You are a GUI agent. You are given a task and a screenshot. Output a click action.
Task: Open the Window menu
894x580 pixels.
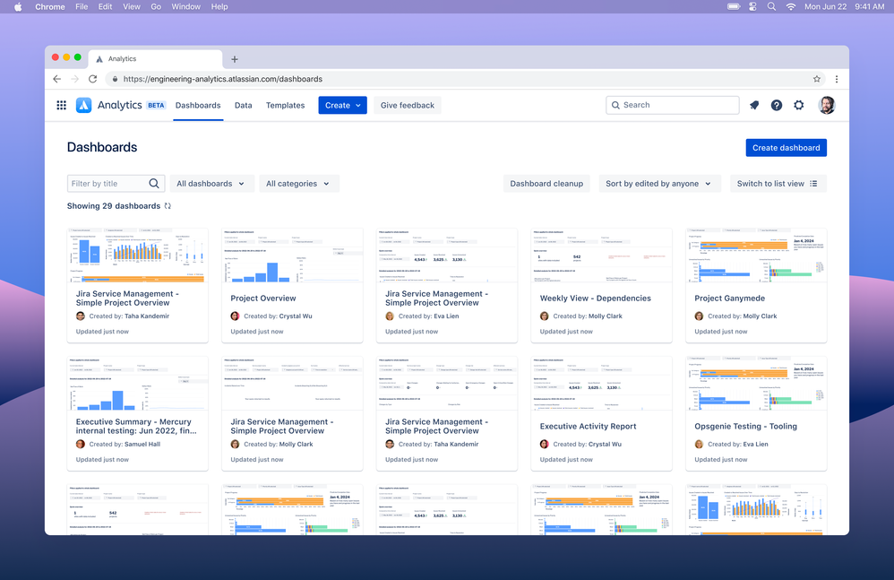click(x=185, y=7)
